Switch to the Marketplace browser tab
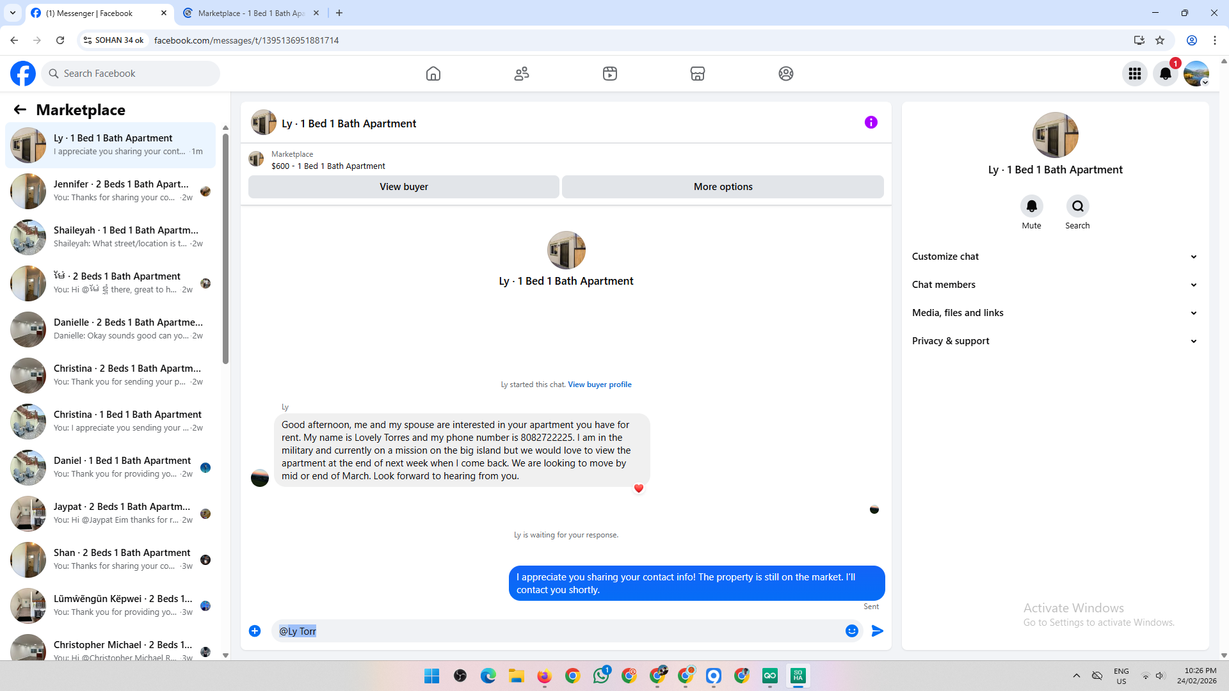Viewport: 1229px width, 691px height. (250, 13)
